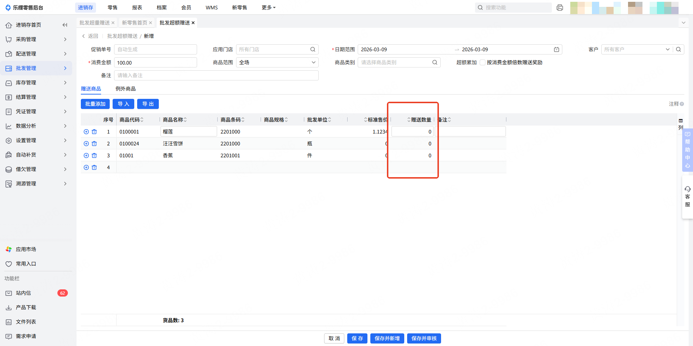Collapse the sidebar with the arrow icon
693x346 pixels.
coord(65,25)
